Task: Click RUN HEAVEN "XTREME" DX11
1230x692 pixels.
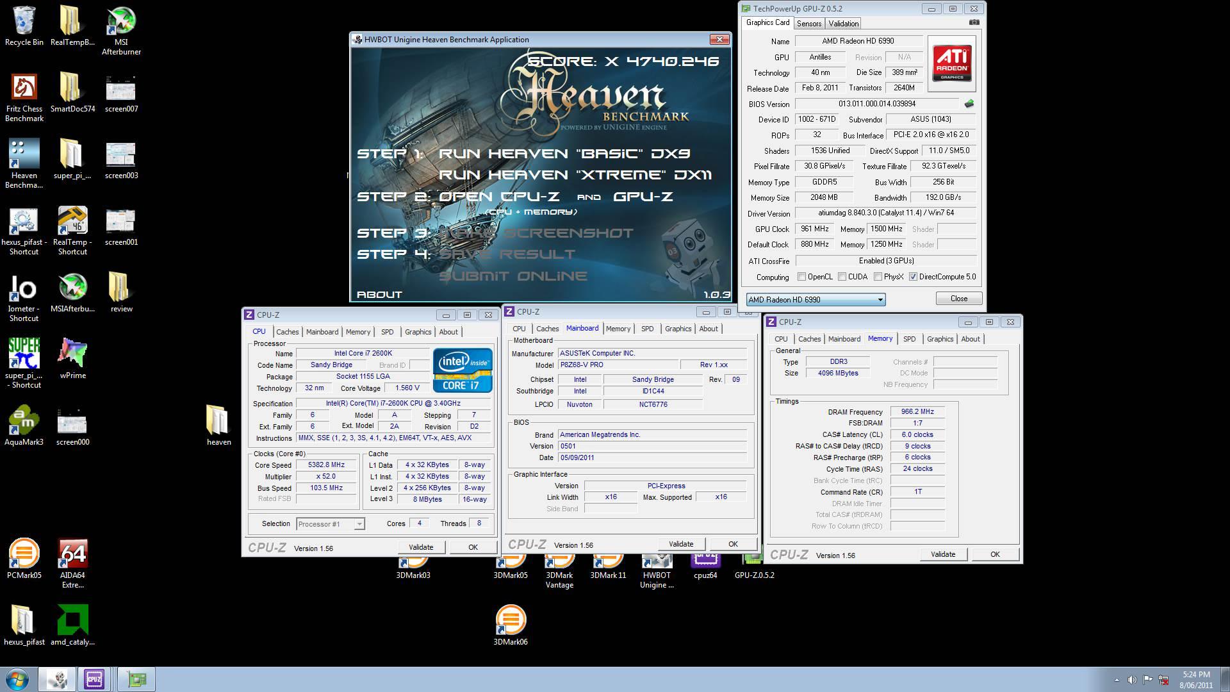Action: [x=575, y=175]
